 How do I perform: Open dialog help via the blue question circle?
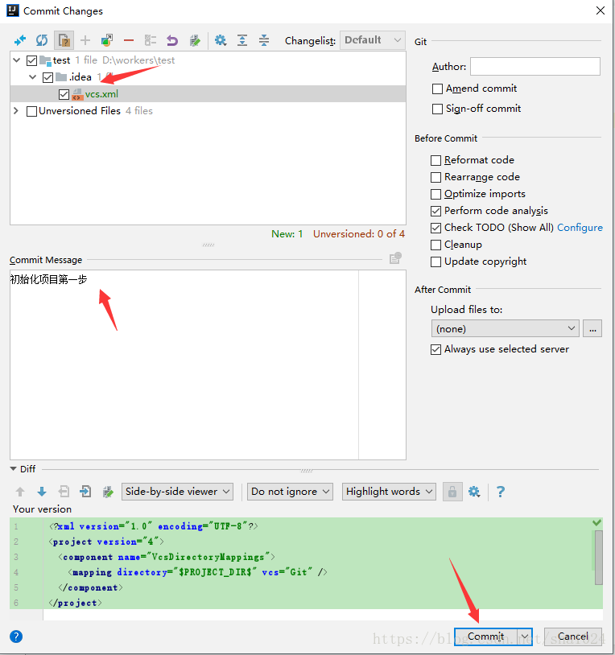[x=16, y=636]
